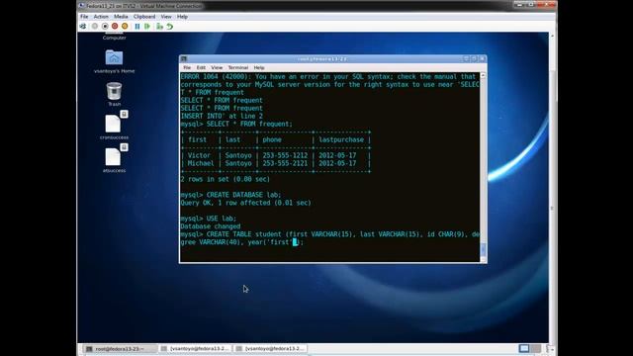Click the 'USE lab;' command text
The width and height of the screenshot is (633, 356).
pos(222,219)
